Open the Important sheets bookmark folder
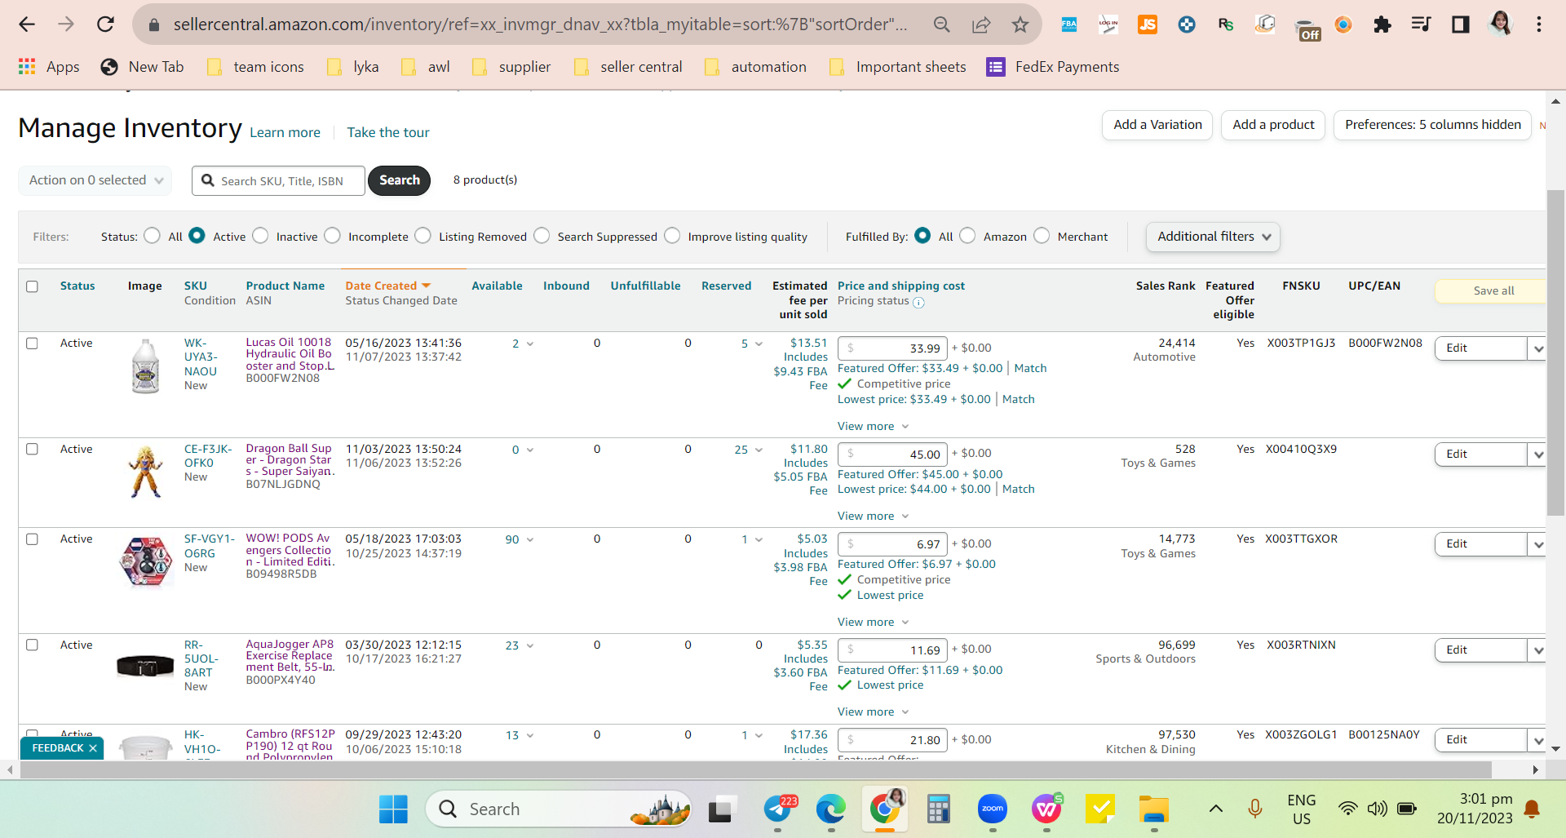Viewport: 1566px width, 838px height. click(x=898, y=67)
